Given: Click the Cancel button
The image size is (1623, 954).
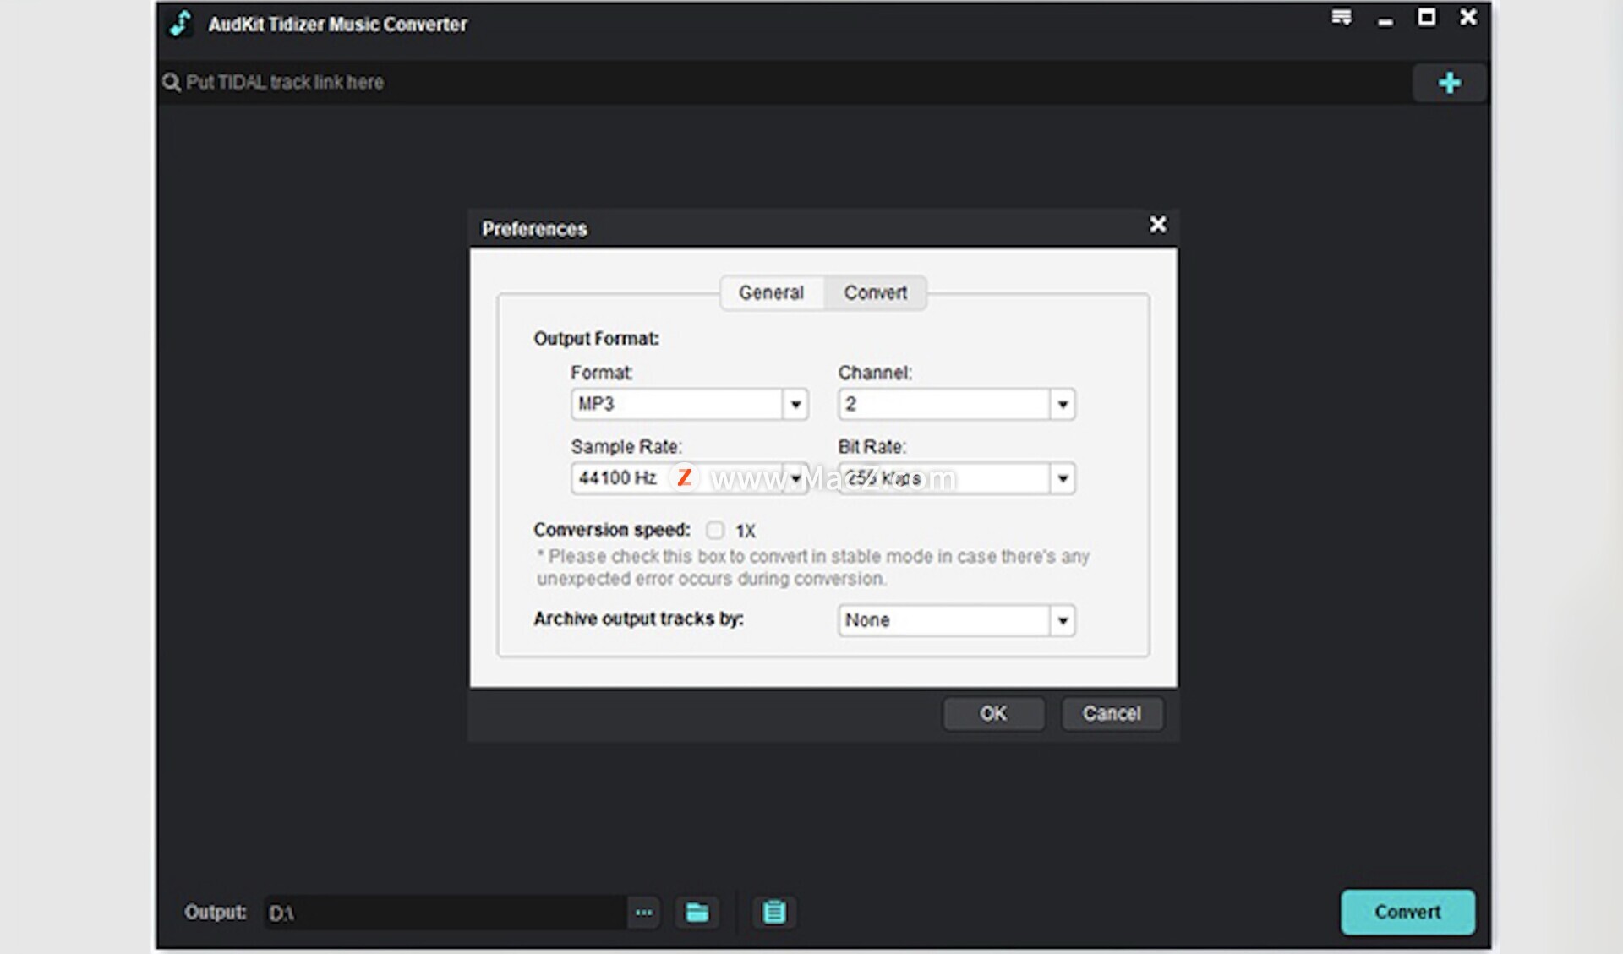Looking at the screenshot, I should [1112, 713].
